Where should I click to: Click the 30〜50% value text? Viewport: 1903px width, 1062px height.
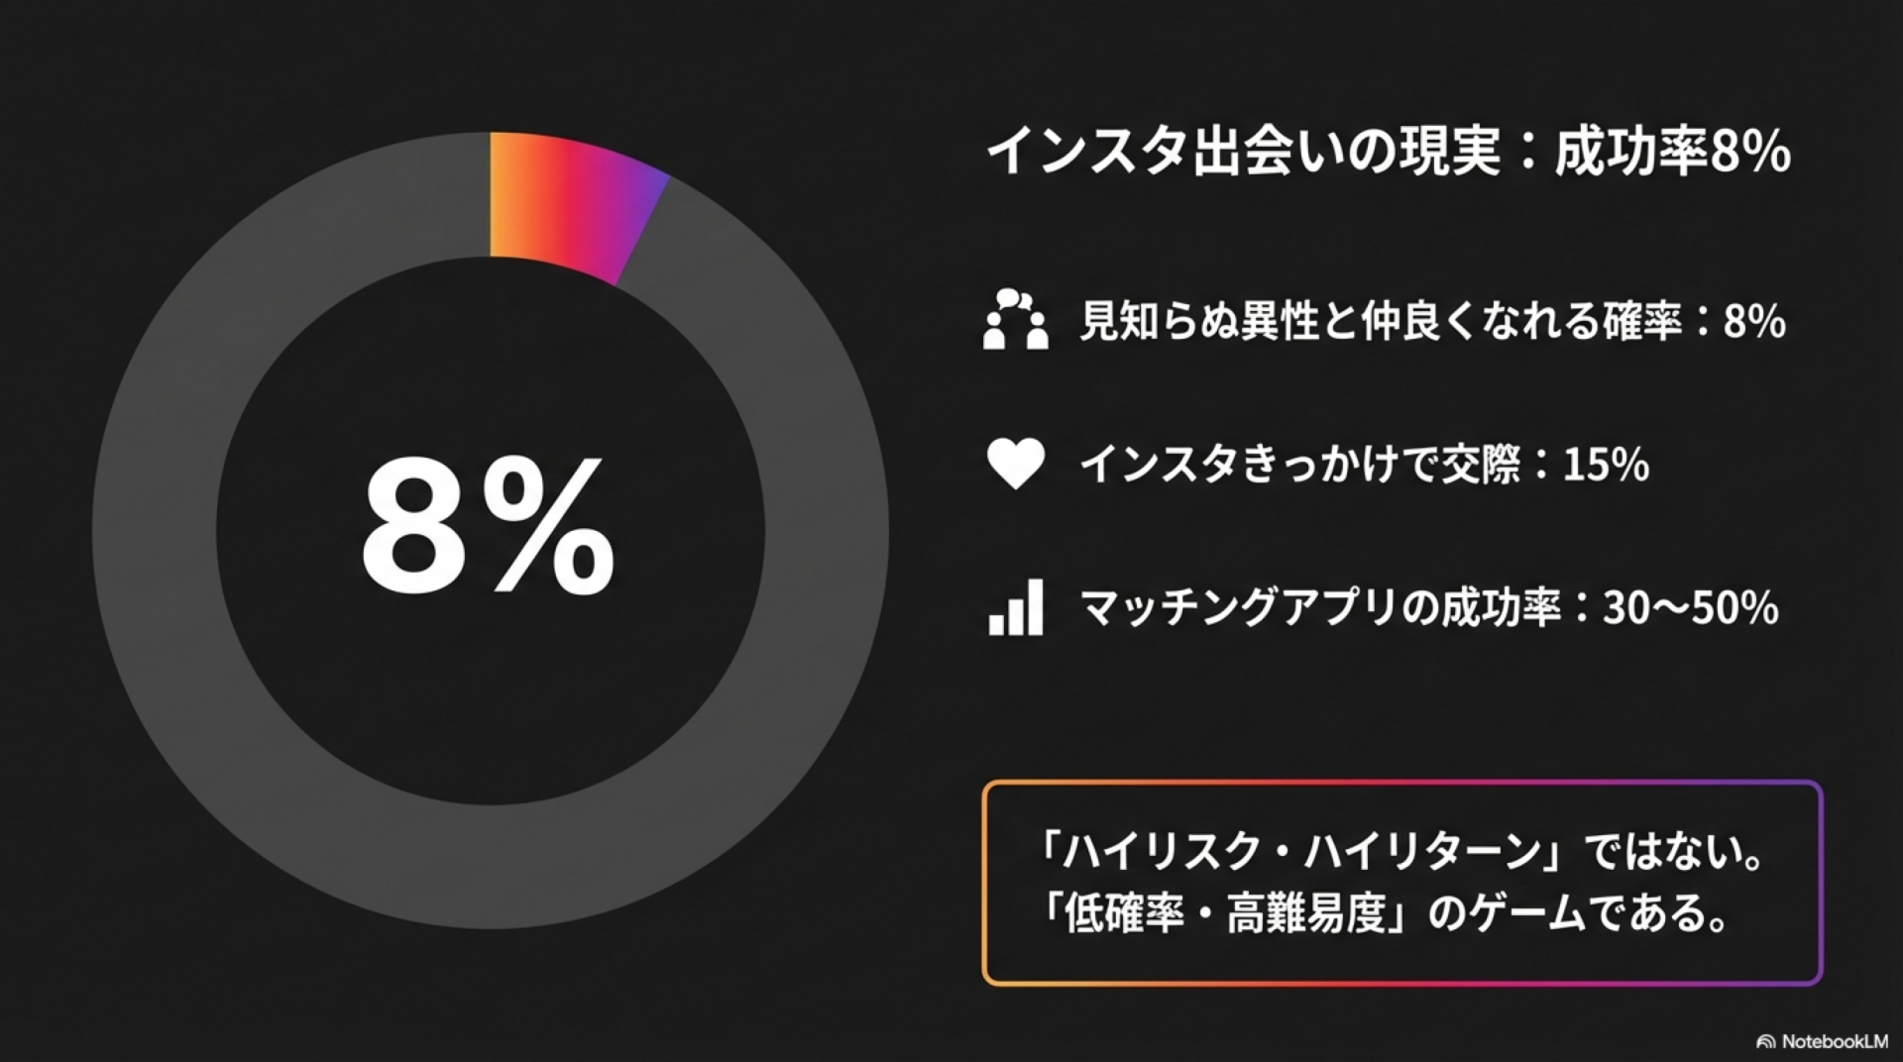pos(1691,607)
